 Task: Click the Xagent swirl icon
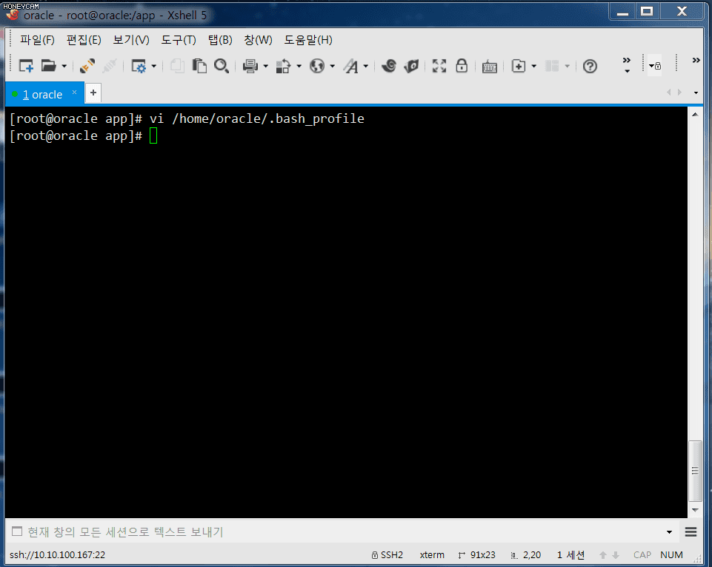tap(389, 66)
